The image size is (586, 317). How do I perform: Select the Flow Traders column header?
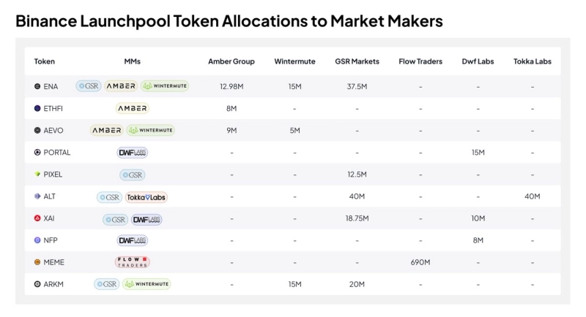(420, 61)
